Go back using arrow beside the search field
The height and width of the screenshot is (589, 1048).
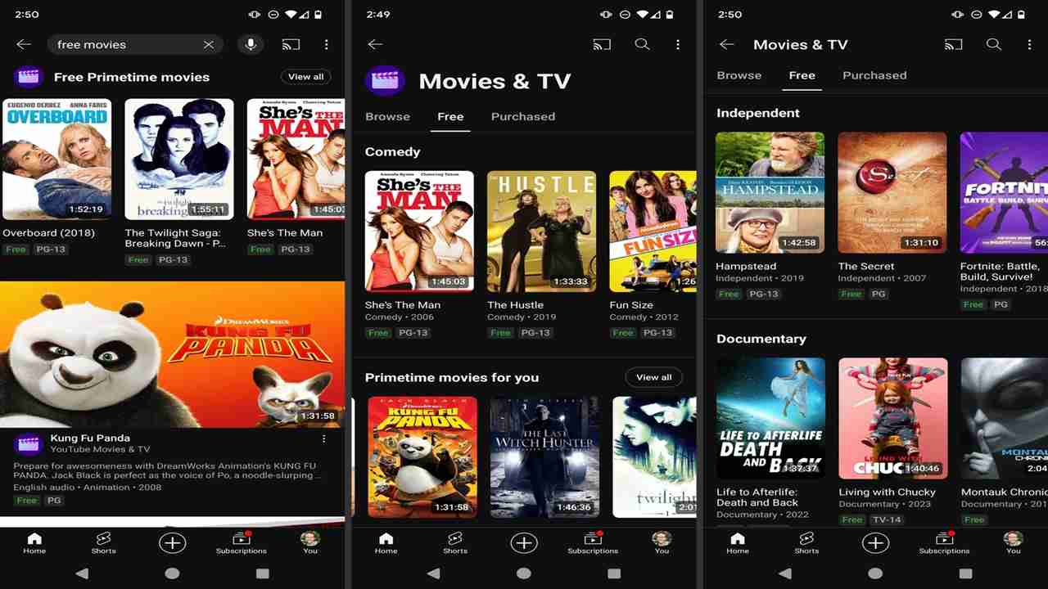(24, 45)
